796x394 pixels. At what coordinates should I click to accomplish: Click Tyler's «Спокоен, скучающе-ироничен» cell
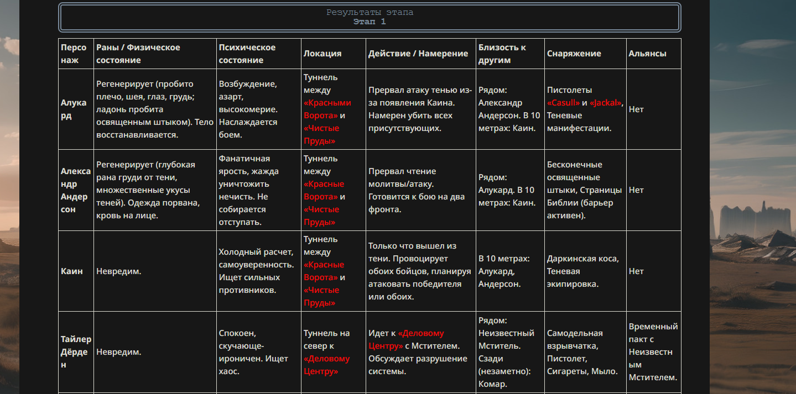click(259, 352)
